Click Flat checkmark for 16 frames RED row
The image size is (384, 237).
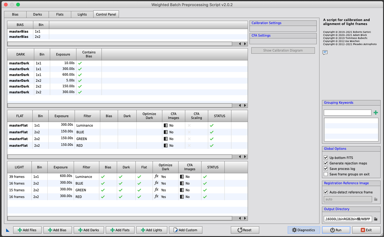pyautogui.click(x=139, y=197)
